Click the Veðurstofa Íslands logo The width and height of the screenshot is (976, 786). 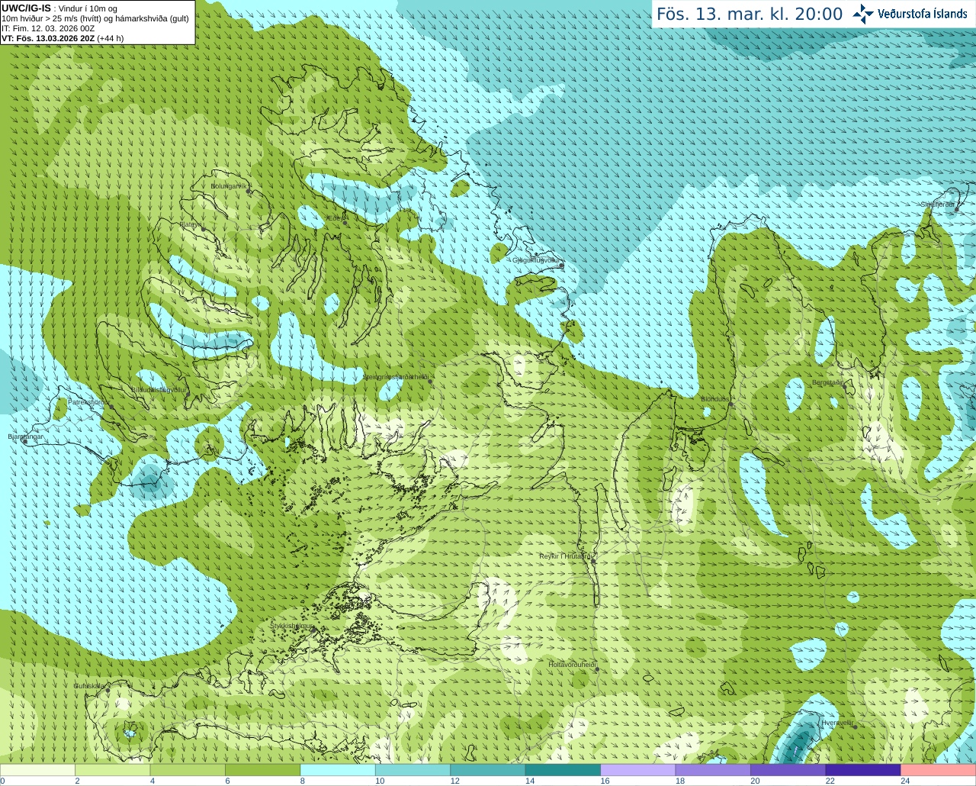(910, 14)
